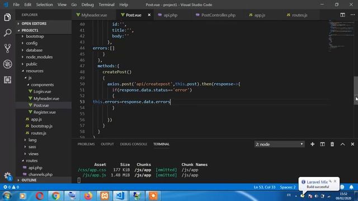Collapse the components folder
The height and width of the screenshot is (201, 358).
pyautogui.click(x=43, y=85)
